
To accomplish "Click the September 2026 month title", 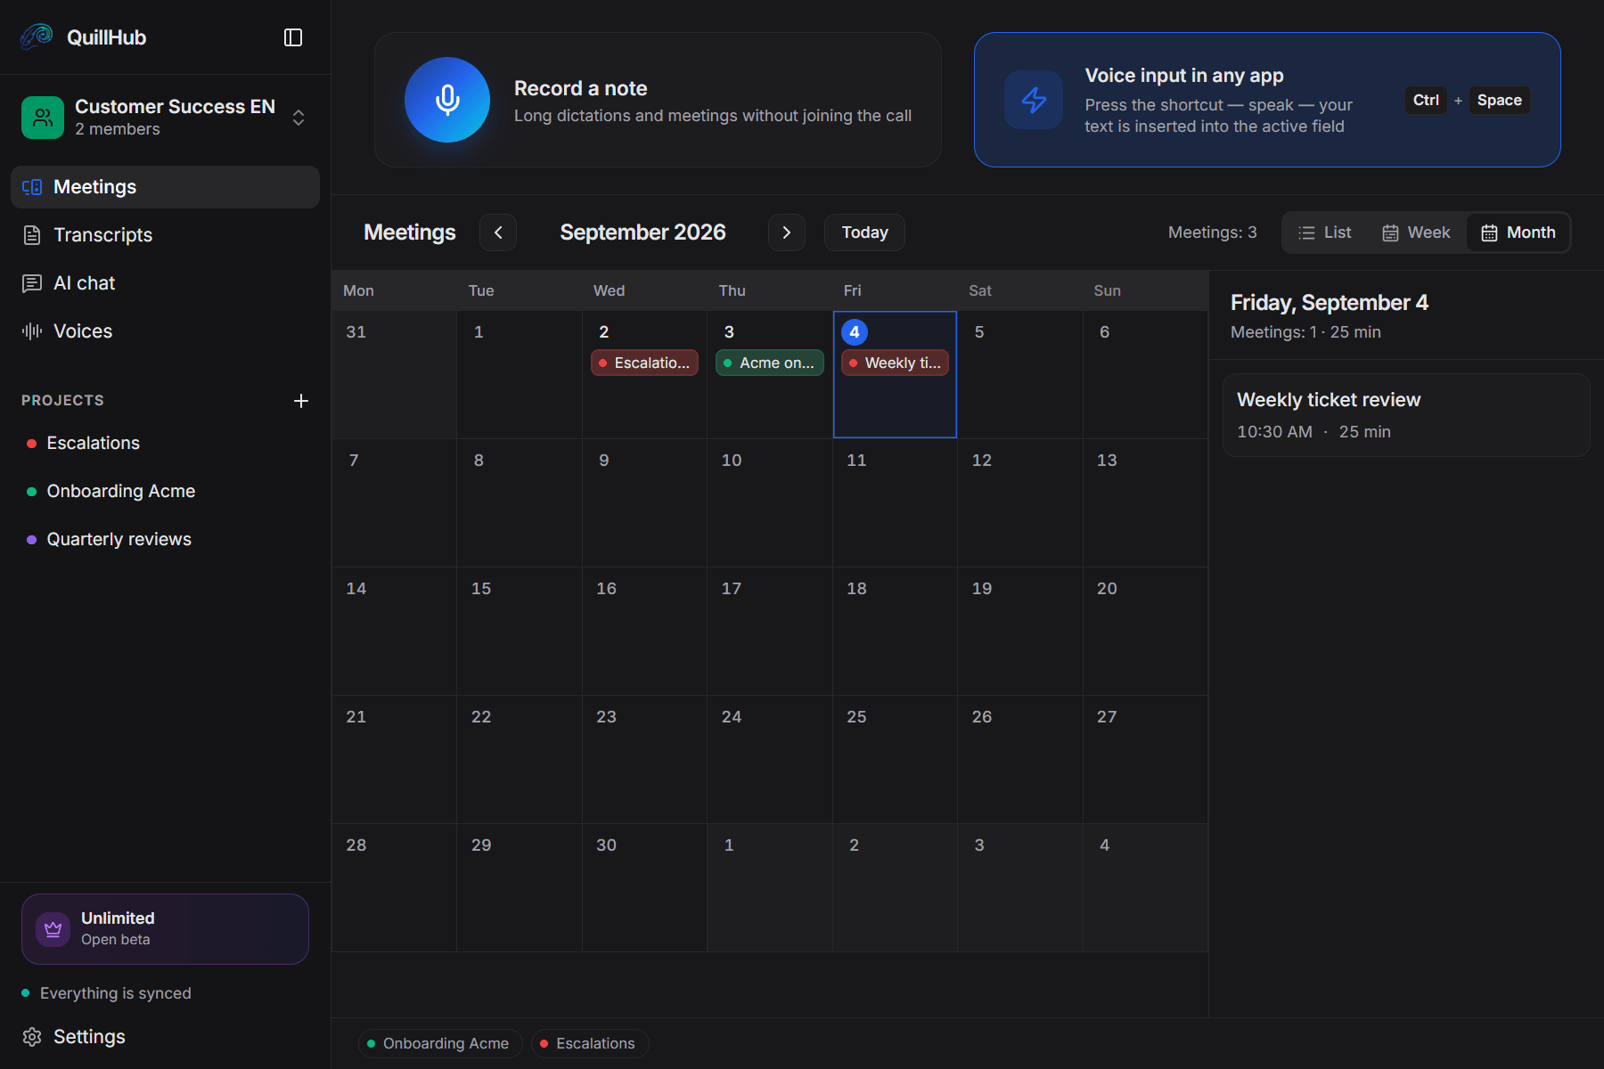I will [x=642, y=233].
